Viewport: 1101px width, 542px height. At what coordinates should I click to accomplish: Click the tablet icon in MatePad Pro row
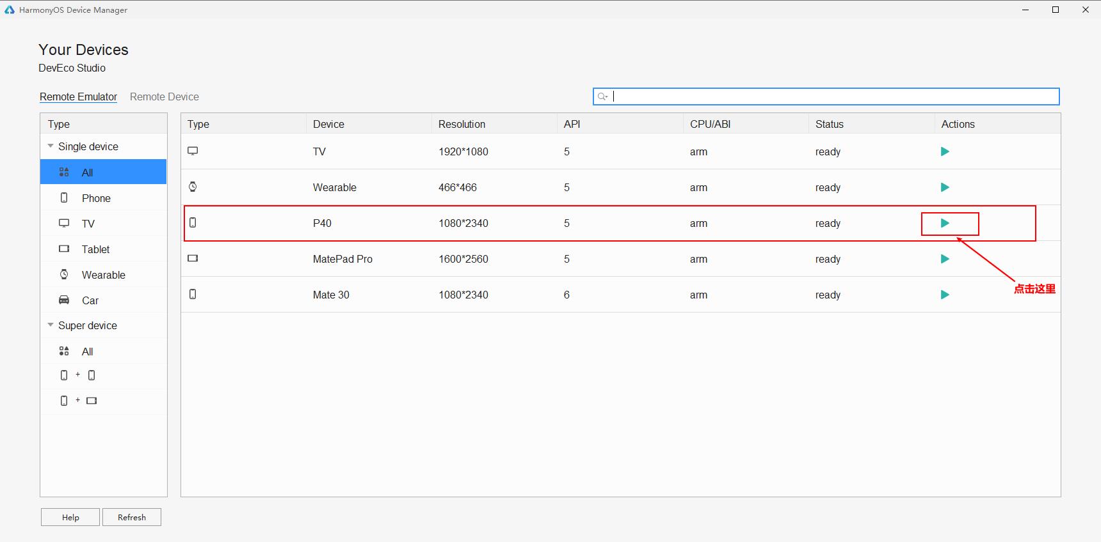point(193,258)
